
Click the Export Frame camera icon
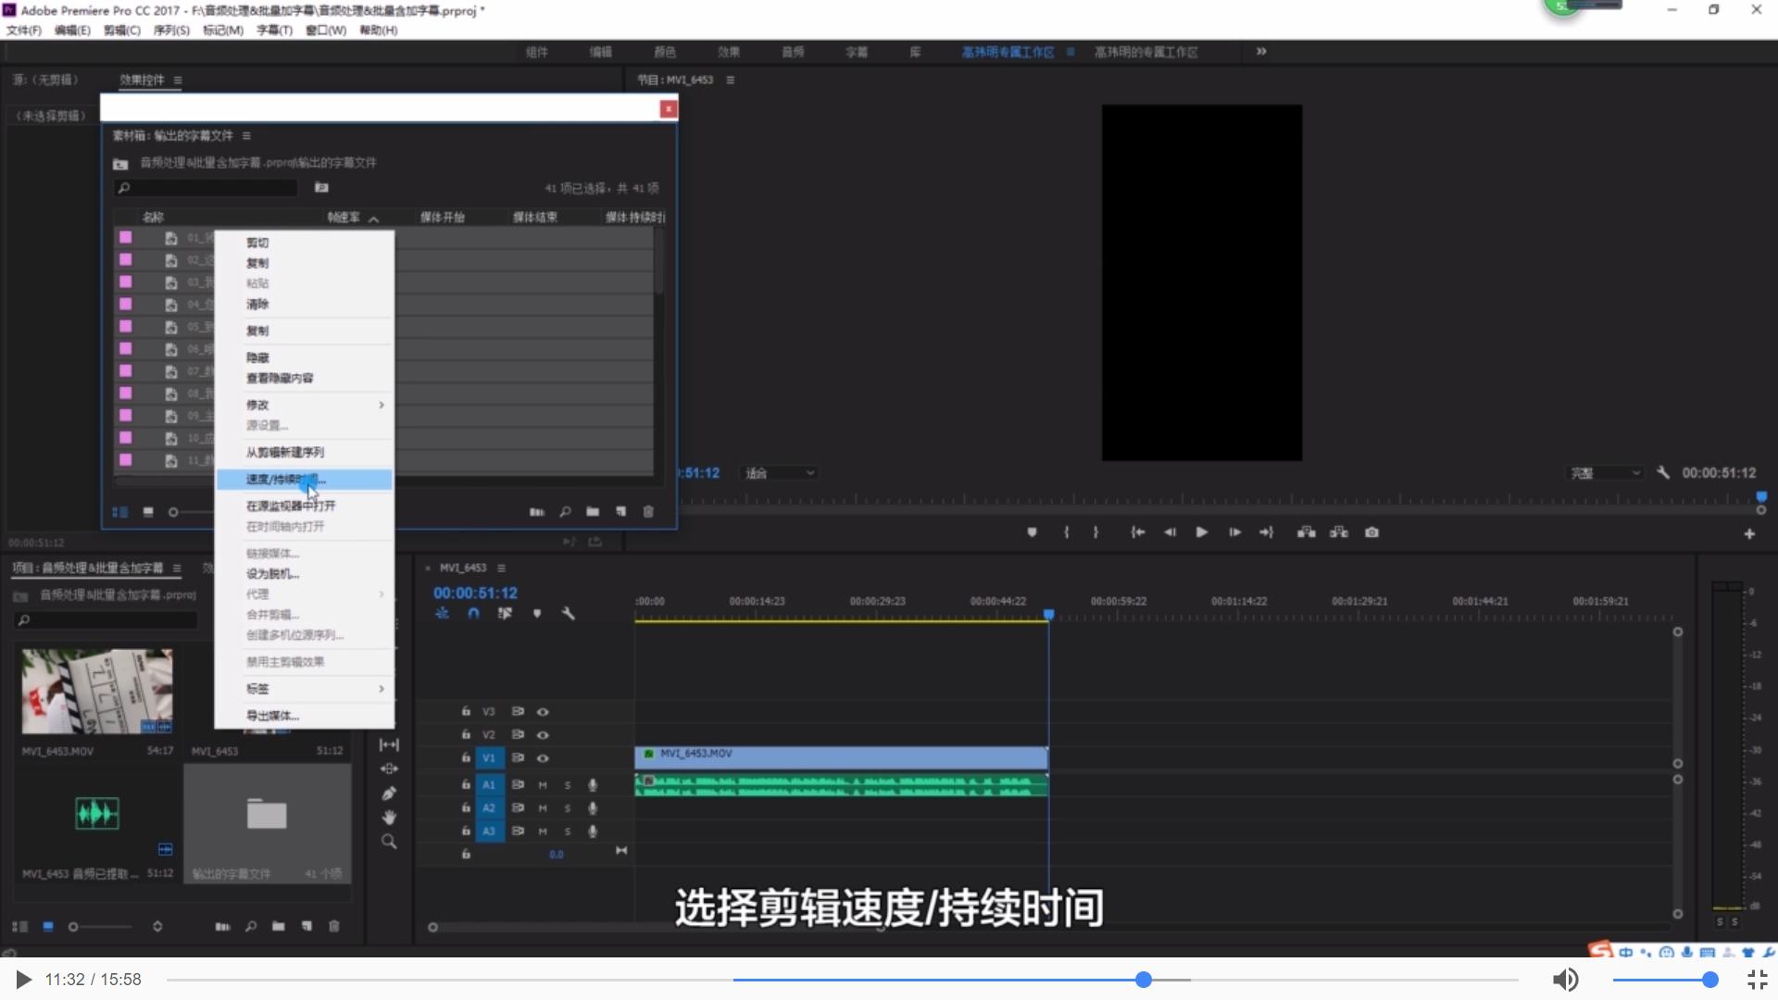(1372, 532)
